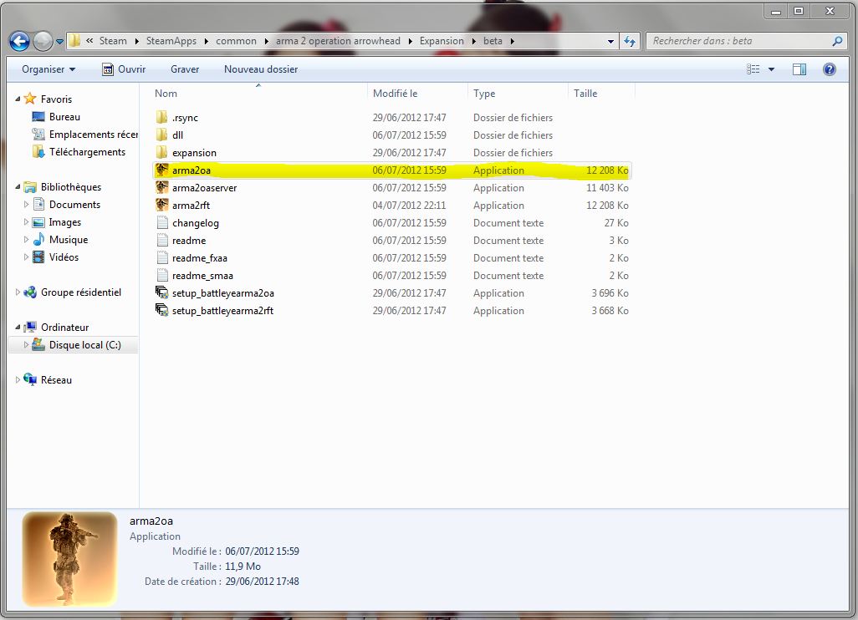Create a new folder with Nouveau dossier
The width and height of the screenshot is (858, 620).
[261, 69]
